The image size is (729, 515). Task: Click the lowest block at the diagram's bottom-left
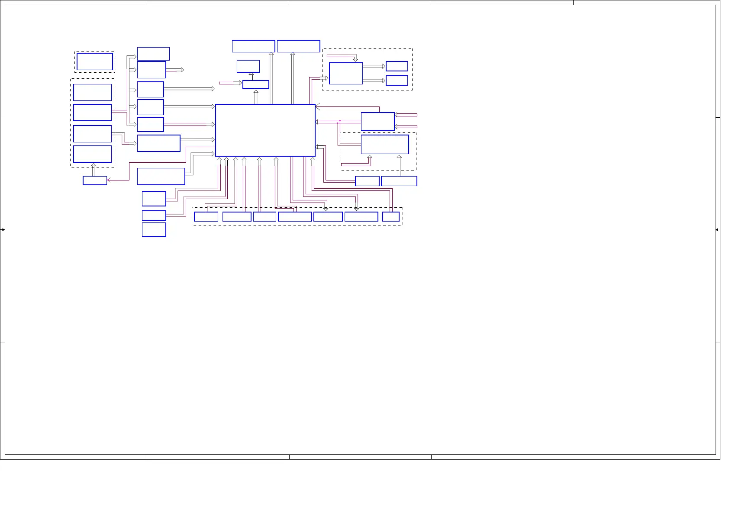[x=154, y=230]
